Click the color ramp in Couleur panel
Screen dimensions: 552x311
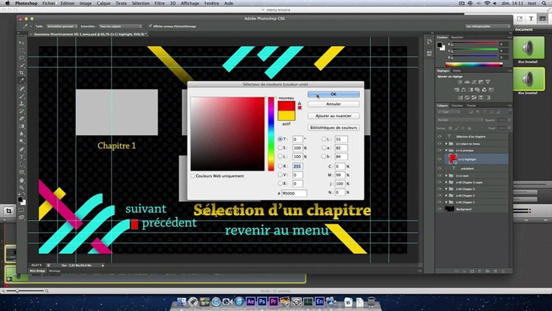click(x=473, y=64)
